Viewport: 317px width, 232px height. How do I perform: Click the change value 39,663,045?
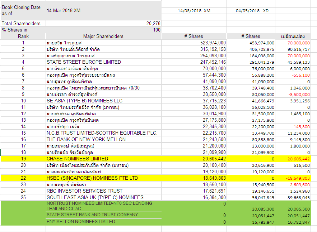coord(293,198)
